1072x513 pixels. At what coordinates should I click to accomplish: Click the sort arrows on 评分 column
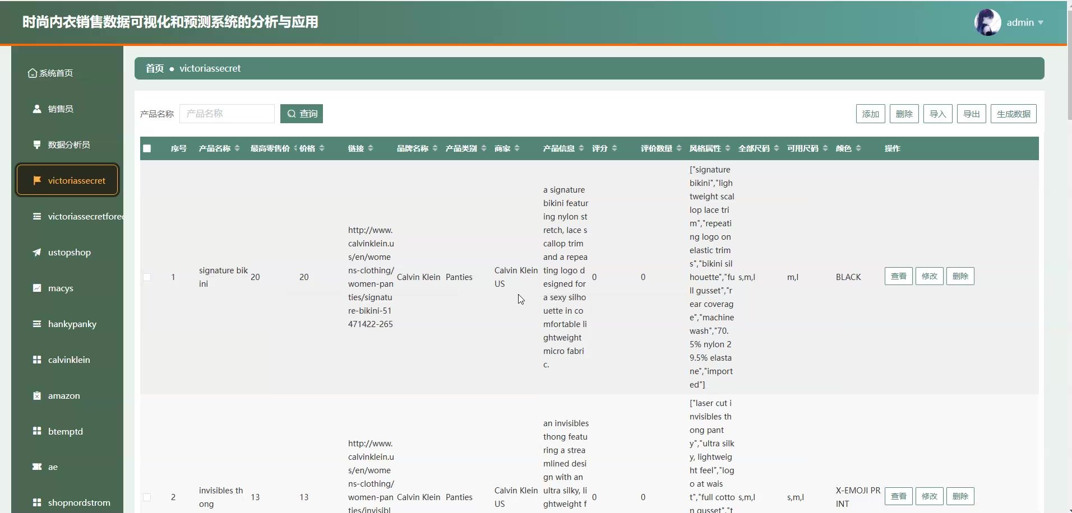click(614, 148)
